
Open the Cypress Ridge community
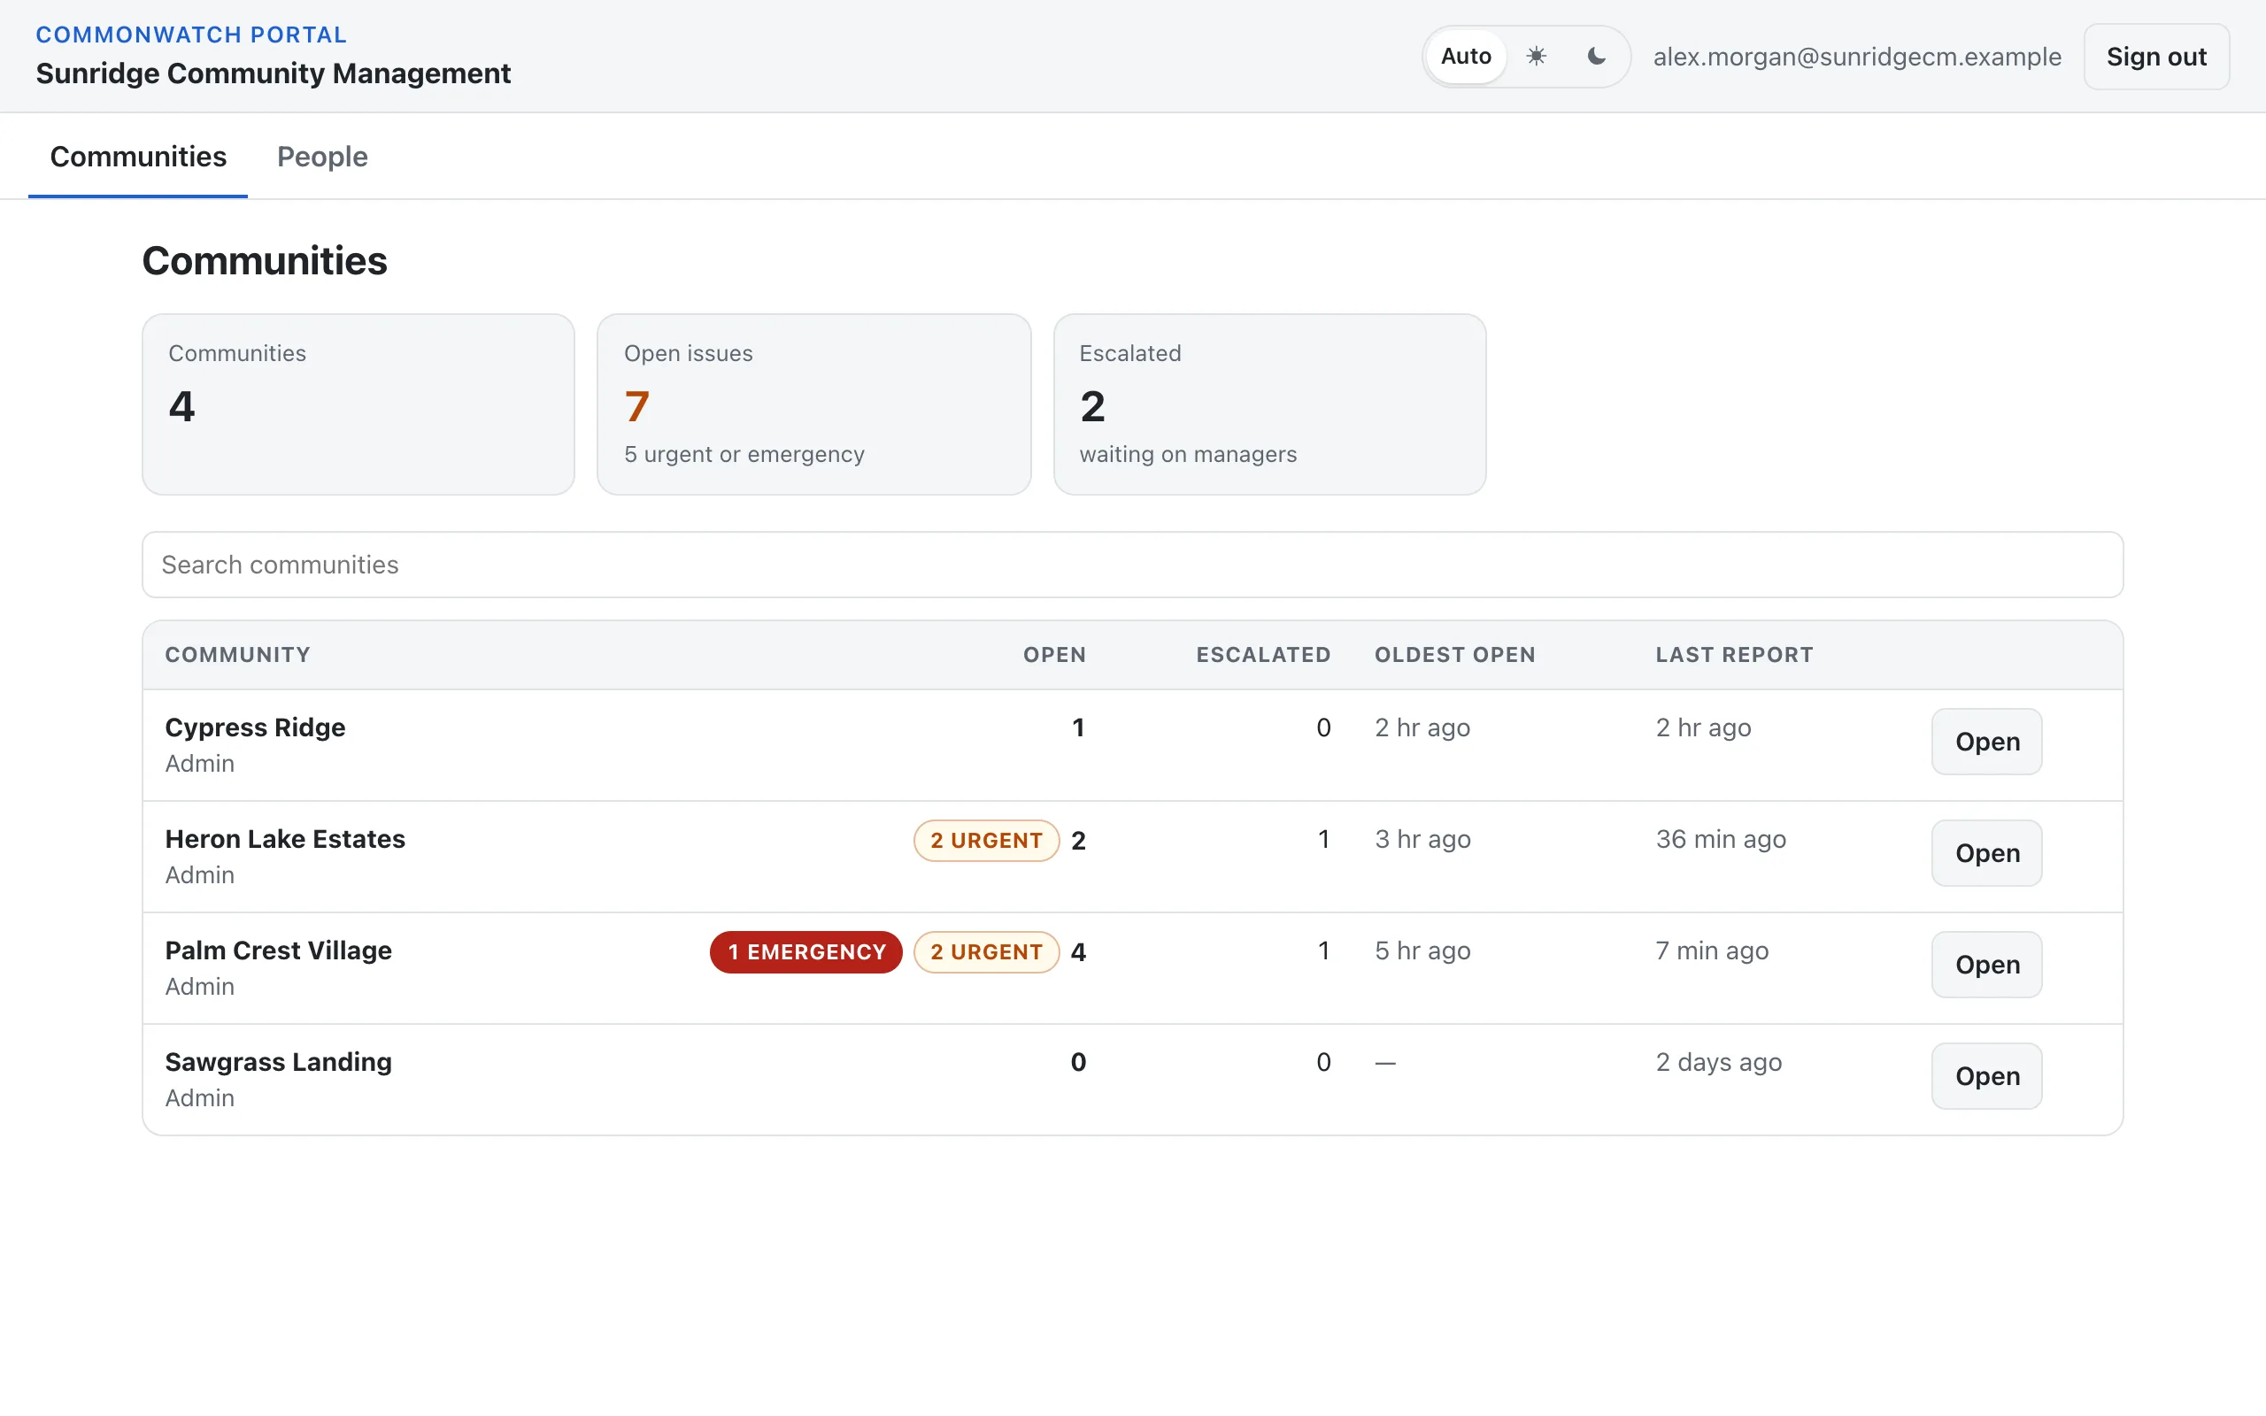(1986, 742)
